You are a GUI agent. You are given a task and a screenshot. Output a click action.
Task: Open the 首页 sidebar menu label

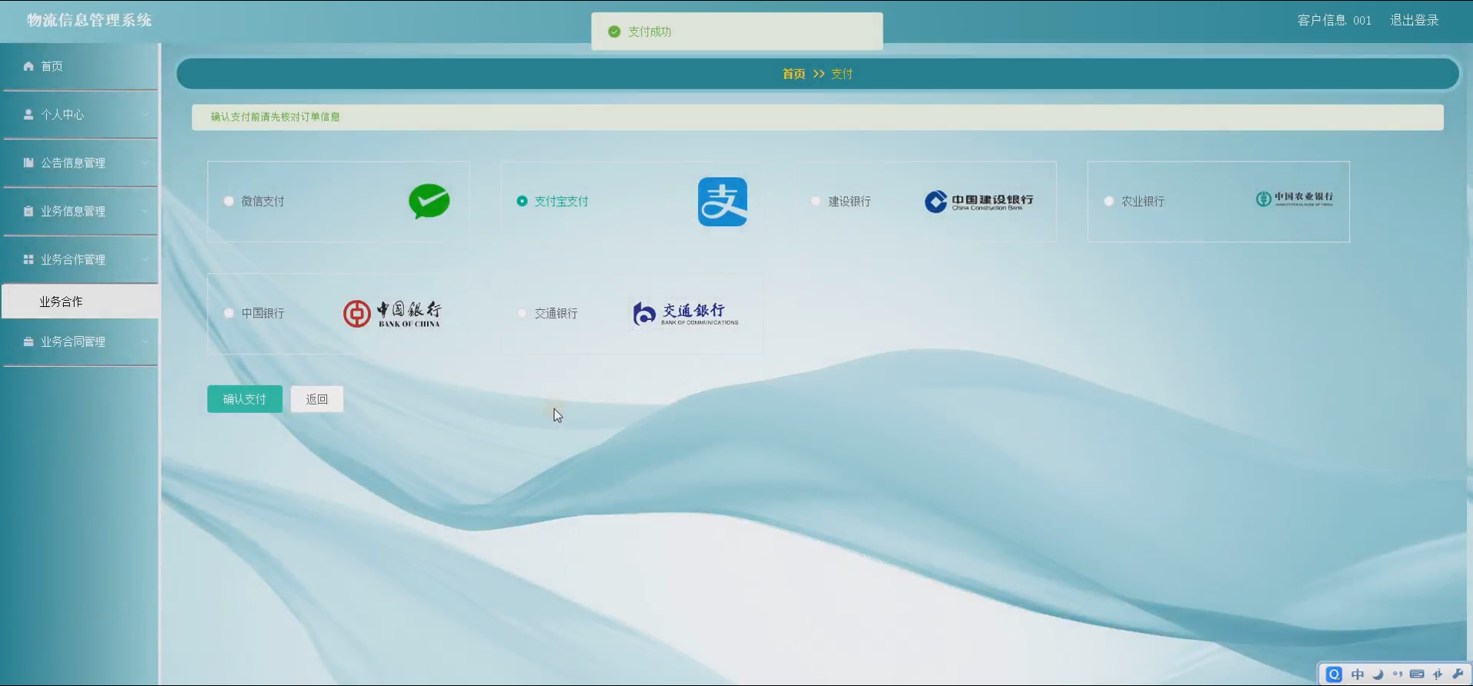pyautogui.click(x=52, y=66)
